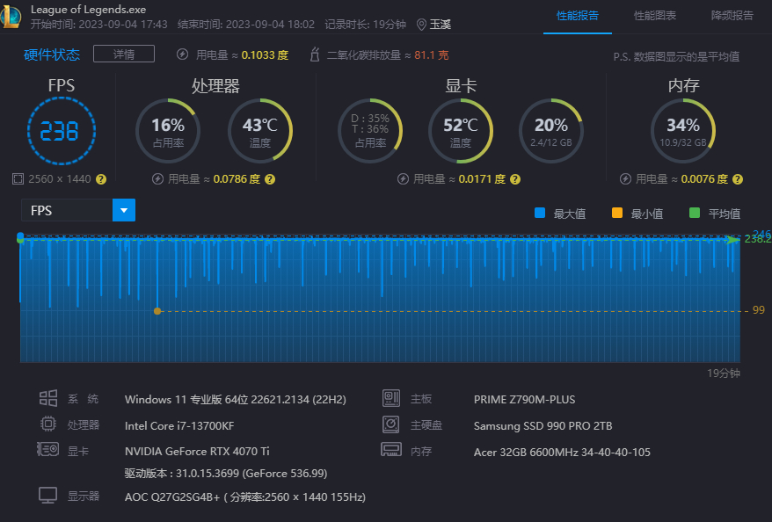
Task: Click the 99 minimum FPS label
Action: (759, 310)
